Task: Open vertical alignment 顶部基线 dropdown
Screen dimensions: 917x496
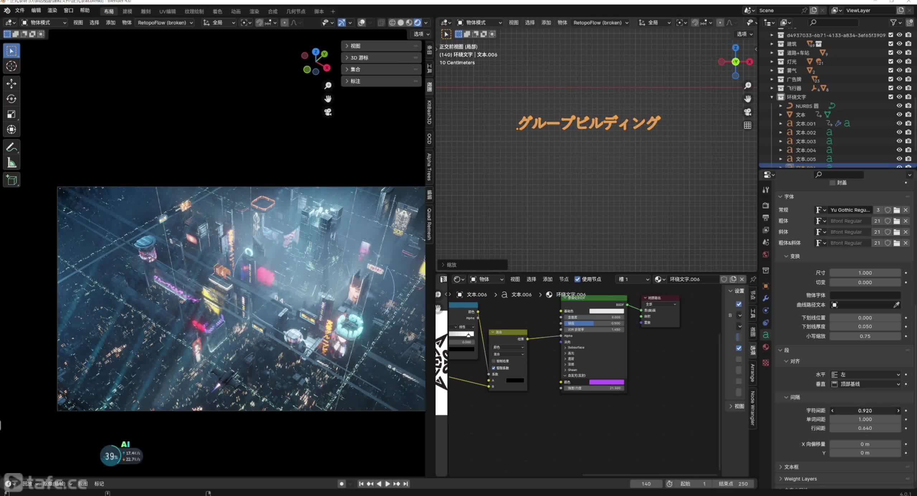Action: click(865, 384)
